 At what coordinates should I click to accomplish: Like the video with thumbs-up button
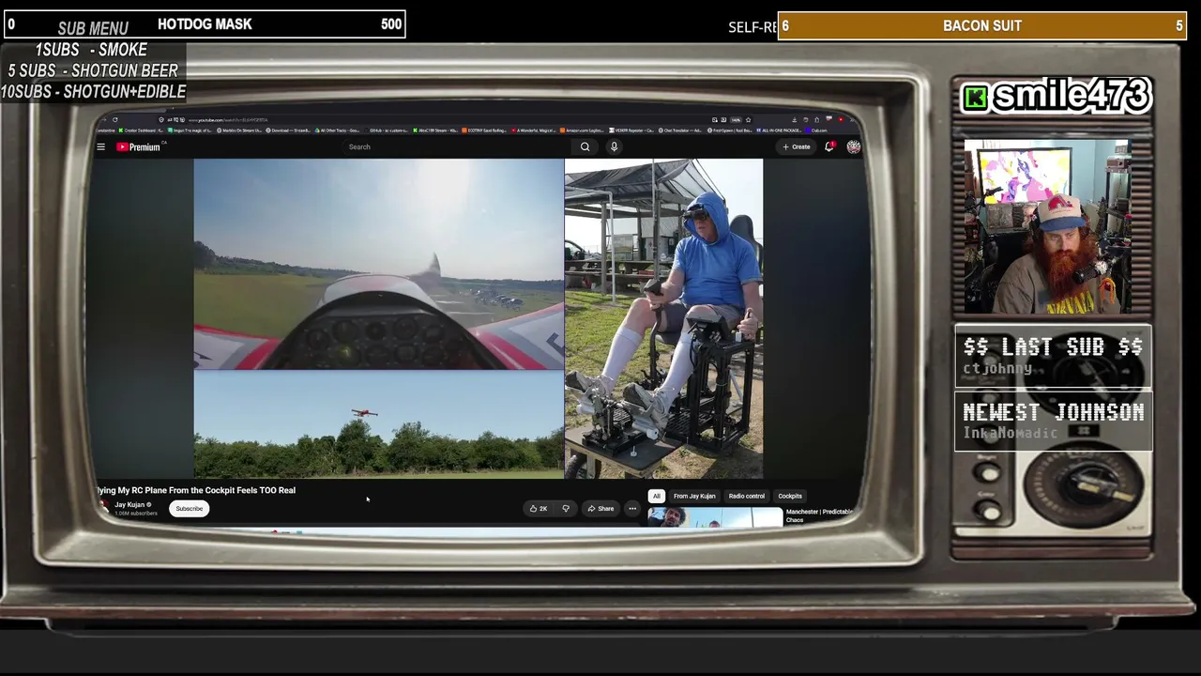539,509
